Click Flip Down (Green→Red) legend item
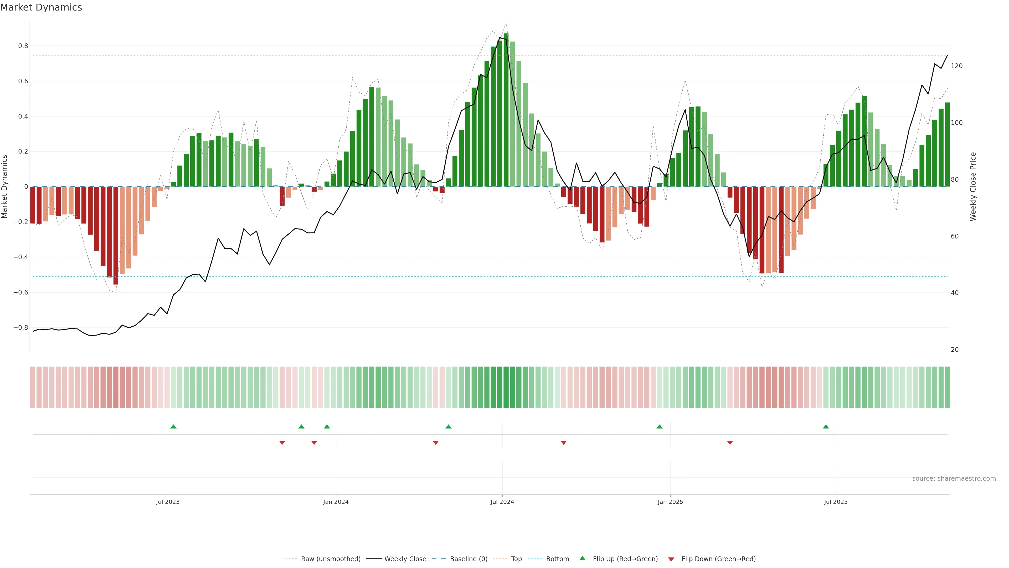 [x=718, y=559]
